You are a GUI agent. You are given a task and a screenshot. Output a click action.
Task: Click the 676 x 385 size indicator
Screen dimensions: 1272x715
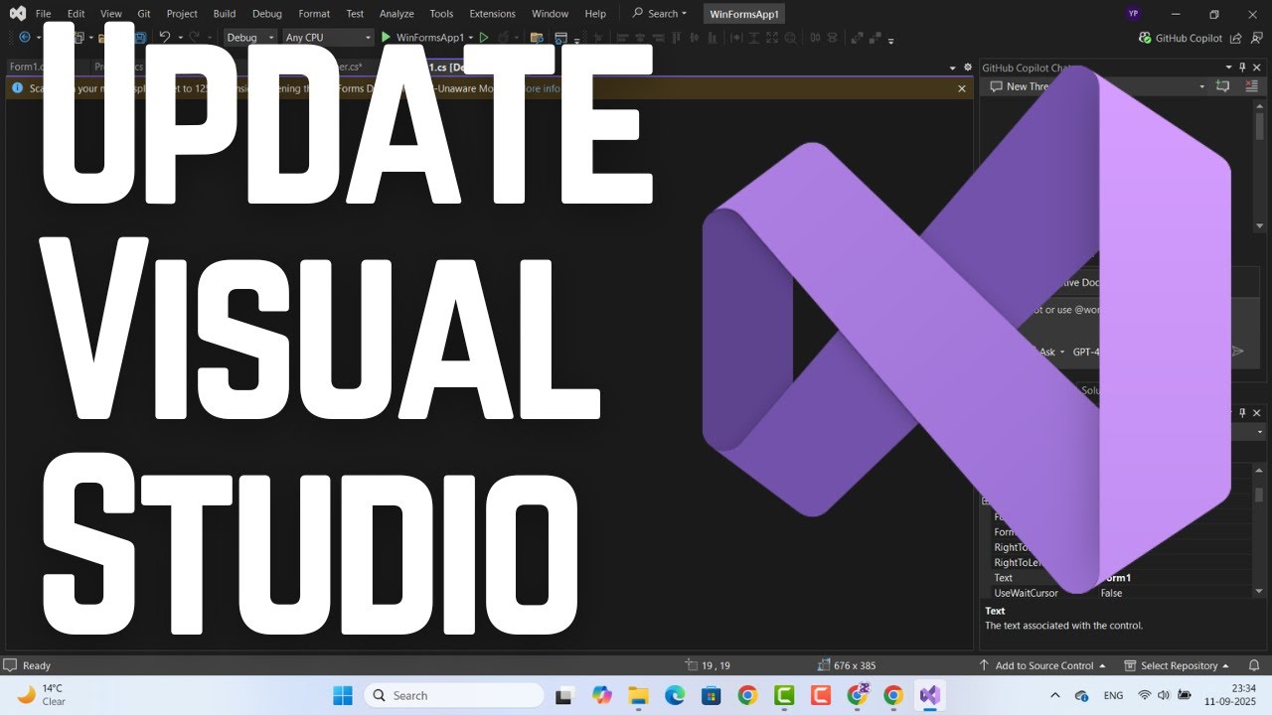click(847, 665)
